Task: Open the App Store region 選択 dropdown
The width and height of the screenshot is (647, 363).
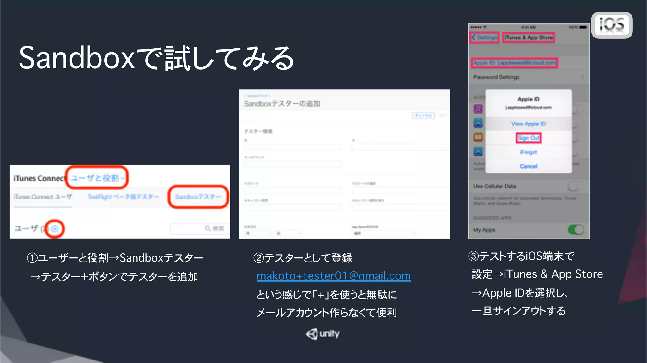Action: point(384,233)
